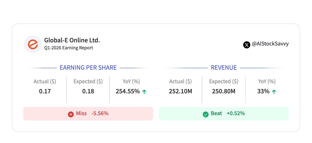Image resolution: width=312 pixels, height=143 pixels.
Task: Click the green up arrow beside 33%
Action: pos(274,92)
